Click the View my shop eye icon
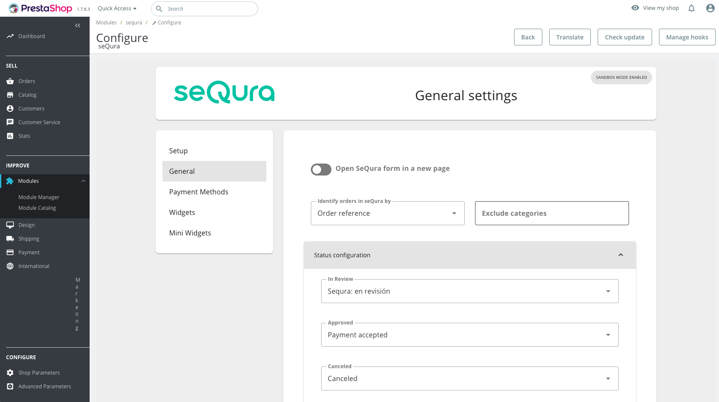 click(635, 8)
